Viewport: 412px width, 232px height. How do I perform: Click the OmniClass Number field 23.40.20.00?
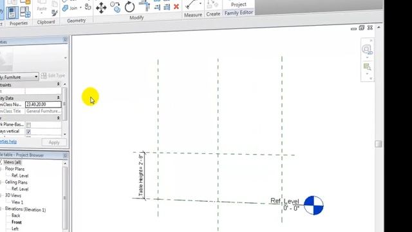(x=43, y=104)
